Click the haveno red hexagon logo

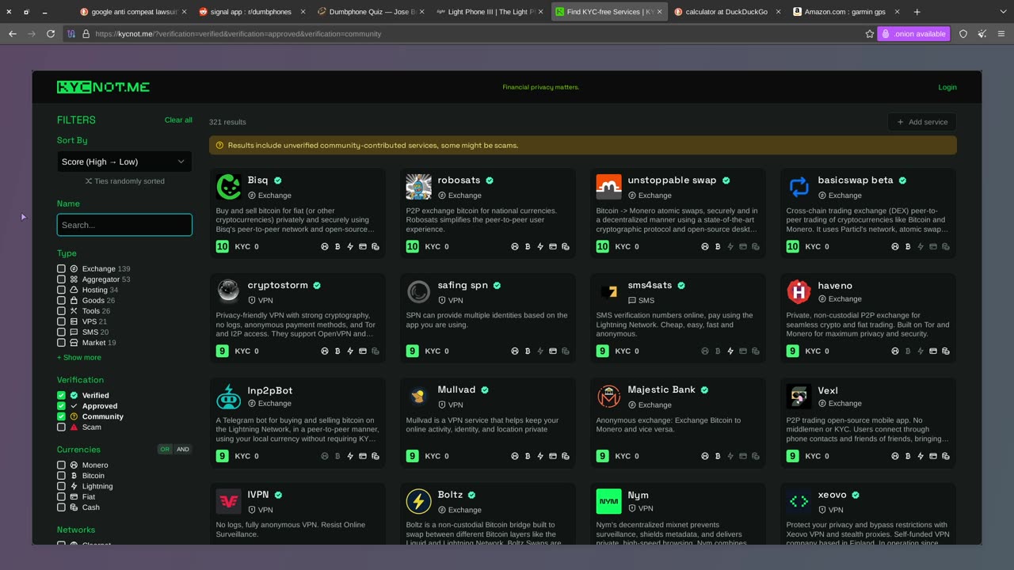point(799,291)
